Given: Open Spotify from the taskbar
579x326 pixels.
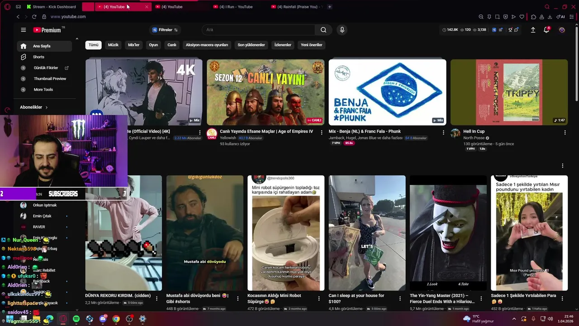Looking at the screenshot, I should [76, 319].
